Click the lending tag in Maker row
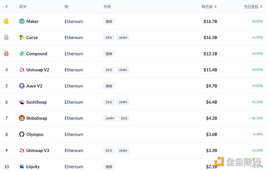 pyautogui.click(x=109, y=22)
